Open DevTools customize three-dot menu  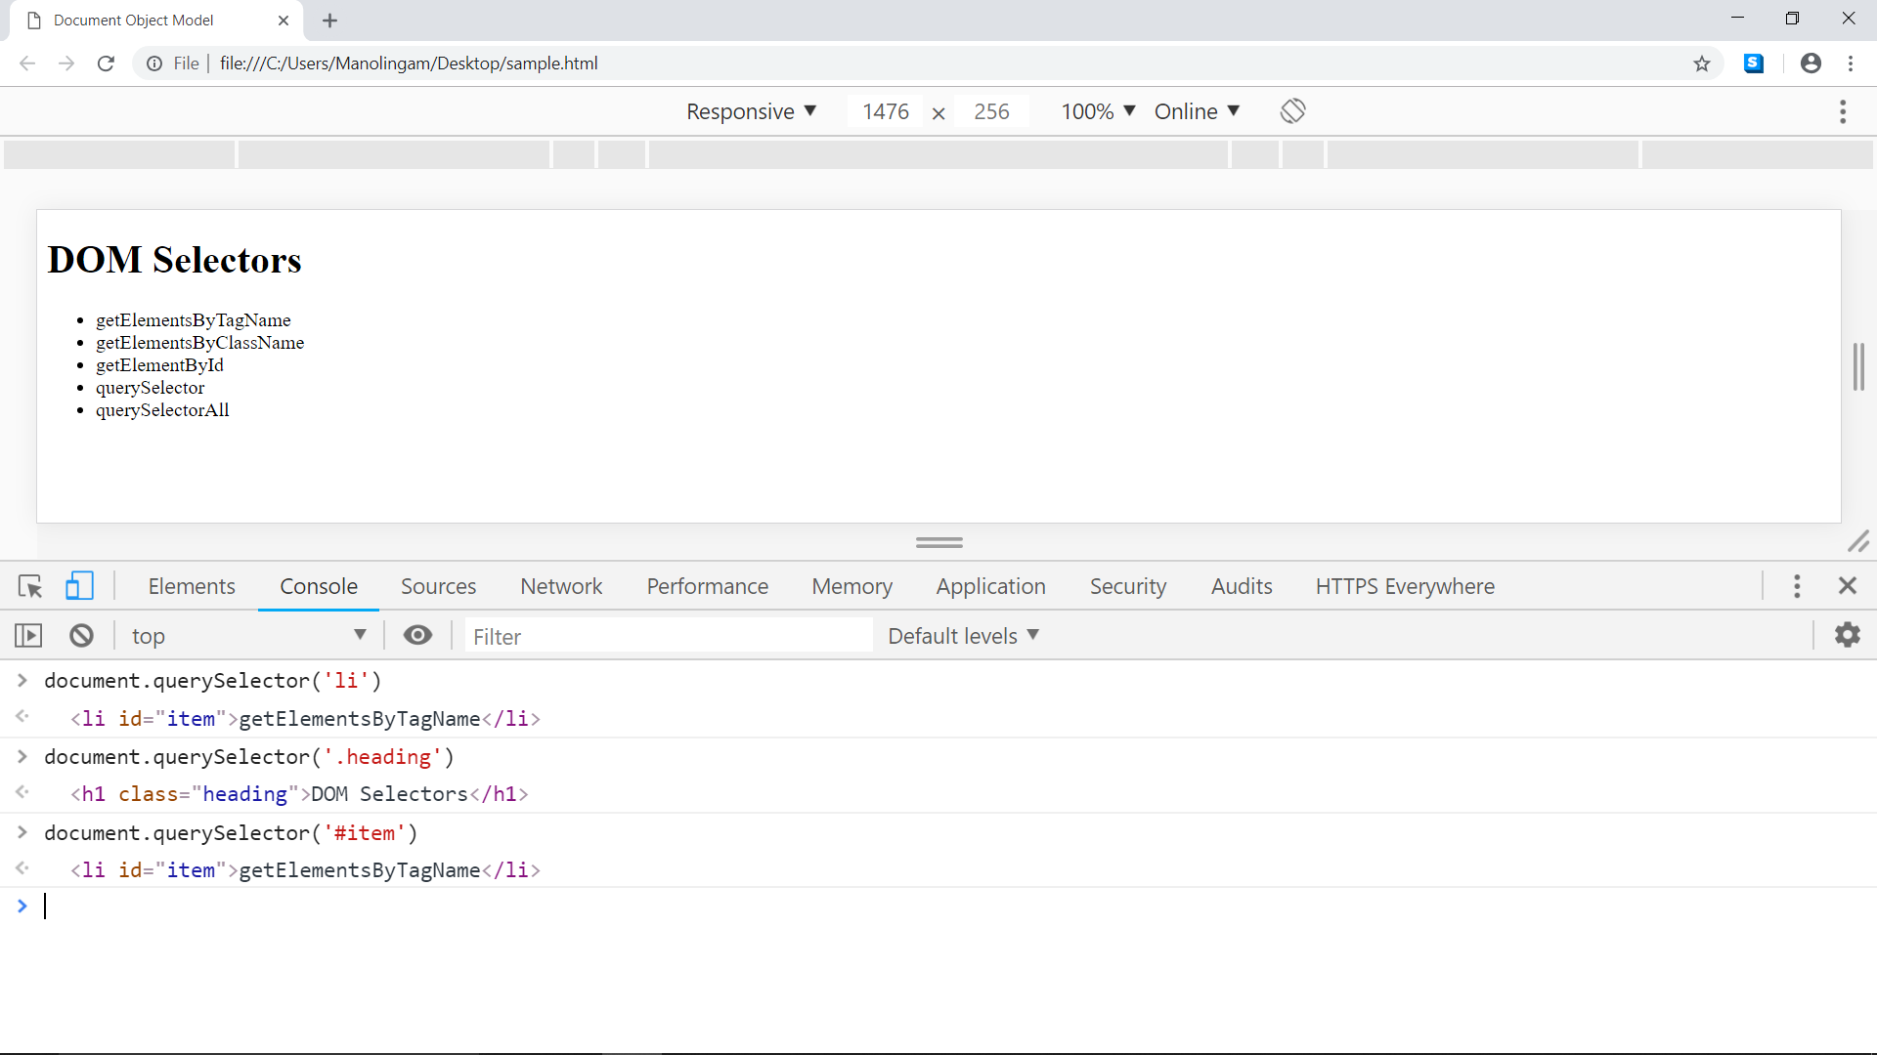[x=1797, y=586]
